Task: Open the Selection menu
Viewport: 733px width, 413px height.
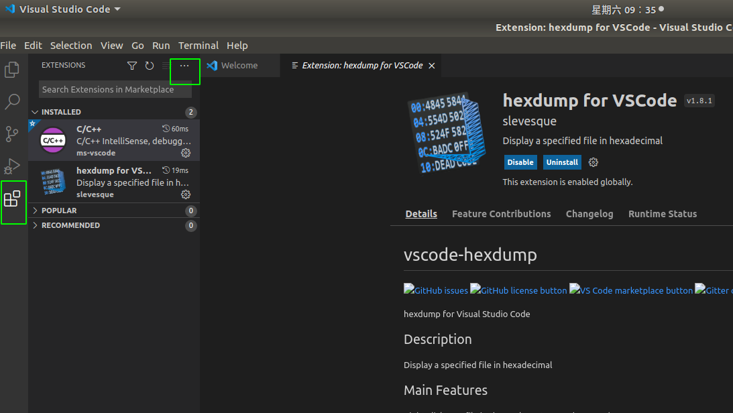Action: [x=71, y=46]
